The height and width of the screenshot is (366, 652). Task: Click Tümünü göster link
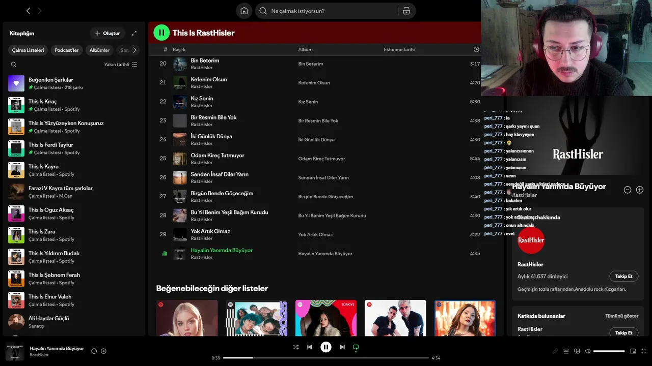point(621,316)
